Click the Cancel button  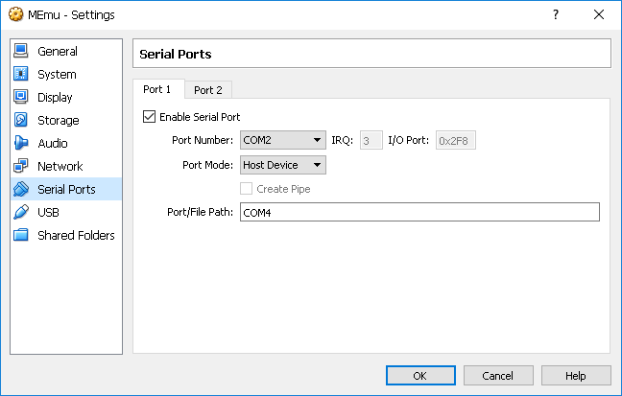498,376
